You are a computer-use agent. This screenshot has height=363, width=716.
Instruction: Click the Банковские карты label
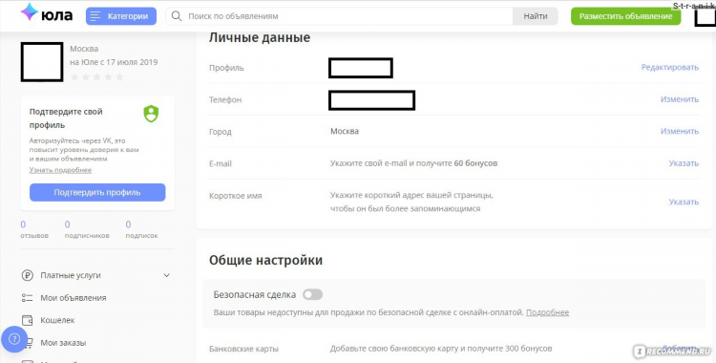click(243, 349)
